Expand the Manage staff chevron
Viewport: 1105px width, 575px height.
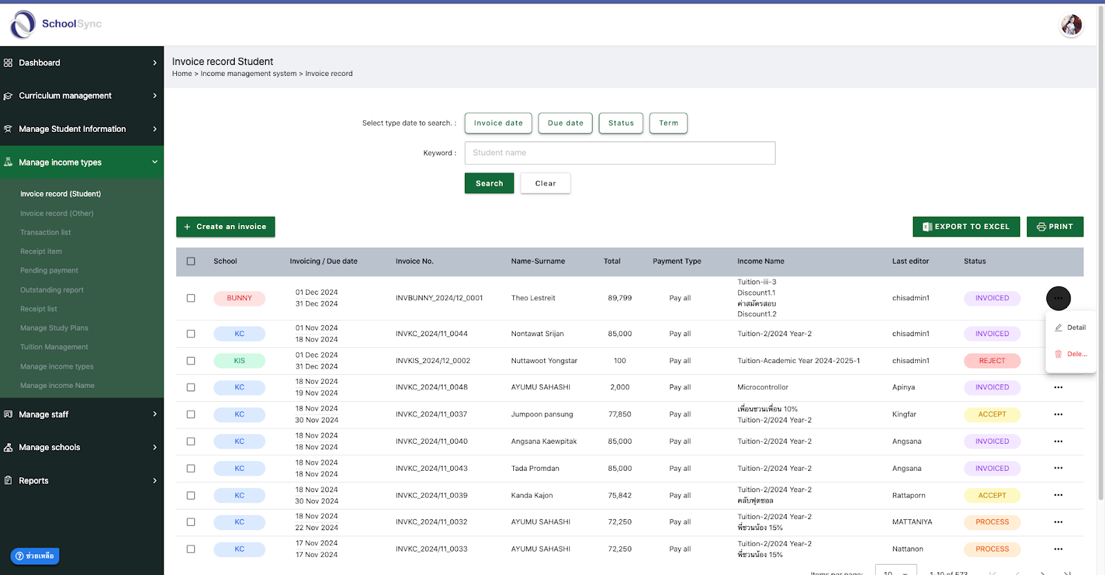coord(155,414)
